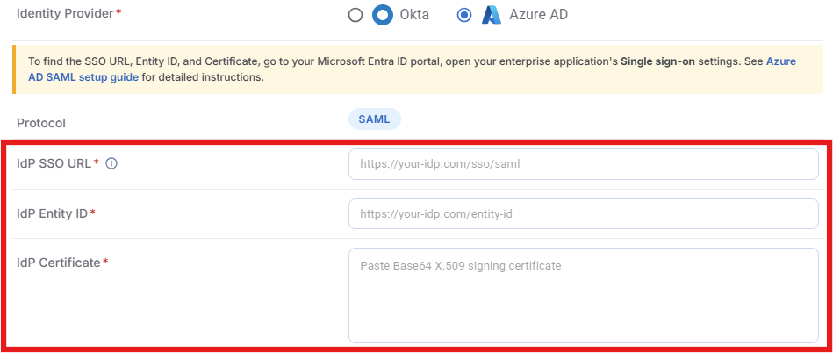Focus the IdP SSO URL input field
This screenshot has width=833, height=353.
(584, 164)
